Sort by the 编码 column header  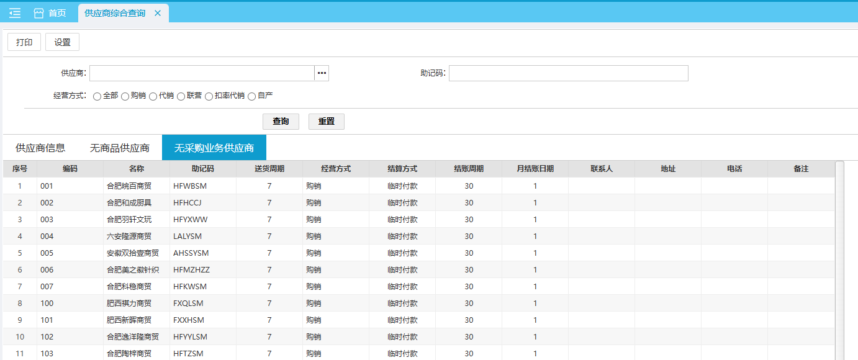click(x=70, y=169)
